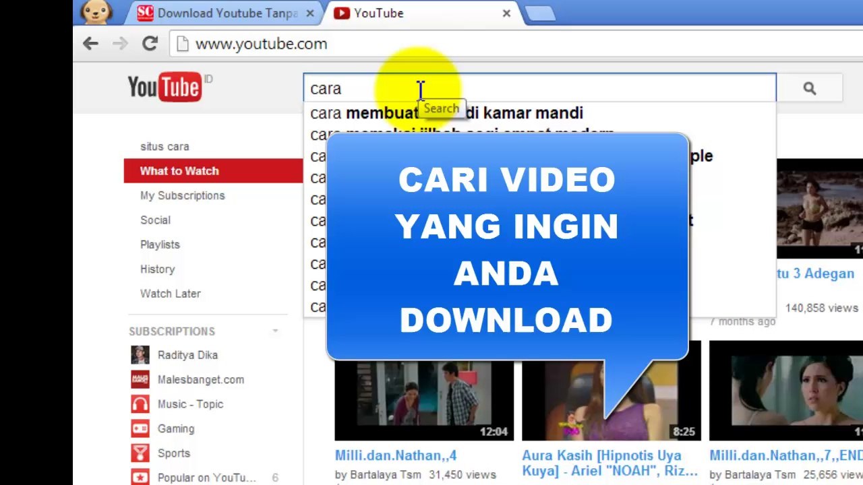The height and width of the screenshot is (485, 863).
Task: Open the Gaming controller icon
Action: 140,428
